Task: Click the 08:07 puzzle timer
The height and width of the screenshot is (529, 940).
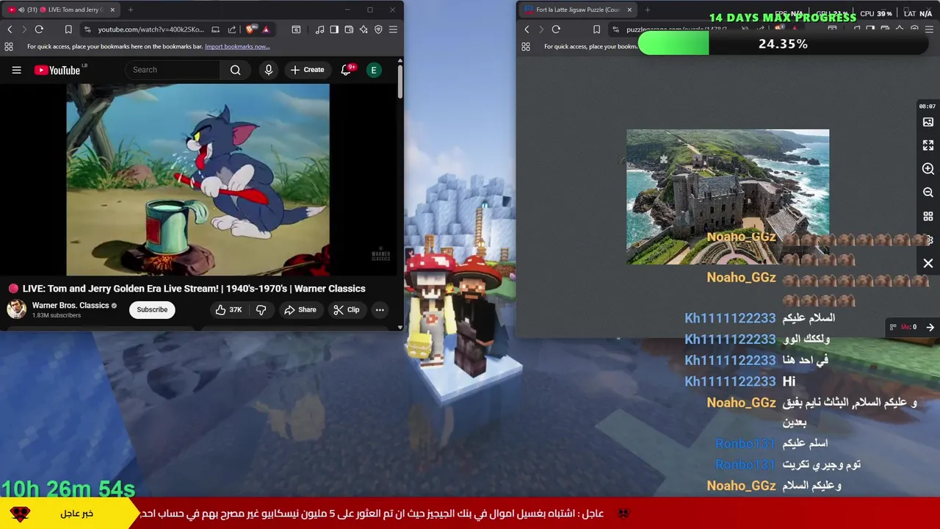Action: 928,107
